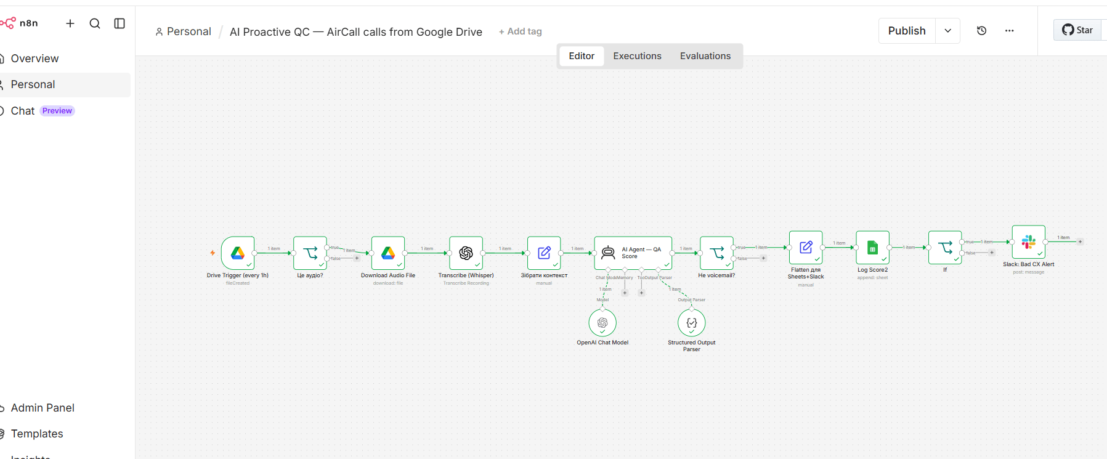Open the three-dot workflow options menu
The image size is (1107, 459).
coord(1009,31)
